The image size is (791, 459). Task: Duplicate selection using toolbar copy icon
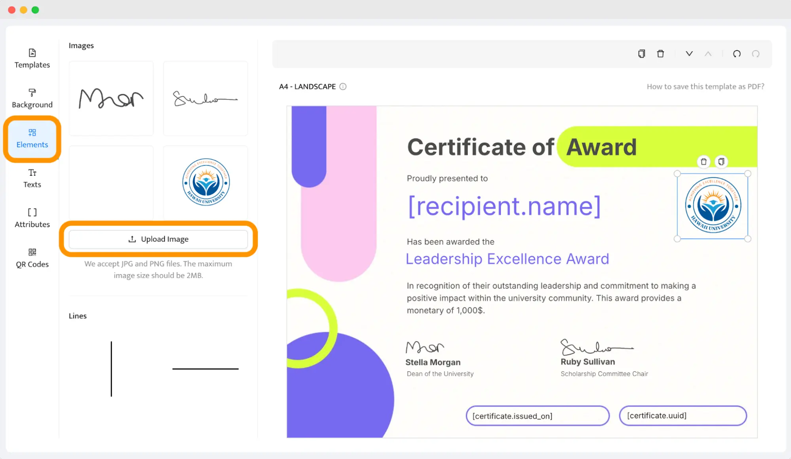(641, 53)
